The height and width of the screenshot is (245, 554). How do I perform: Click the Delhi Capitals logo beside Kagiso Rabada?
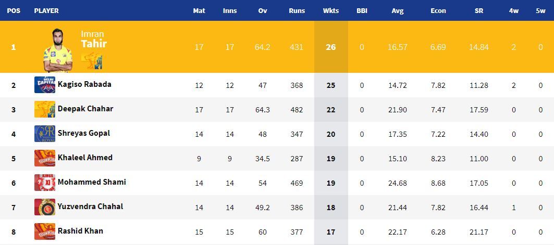[x=44, y=85]
